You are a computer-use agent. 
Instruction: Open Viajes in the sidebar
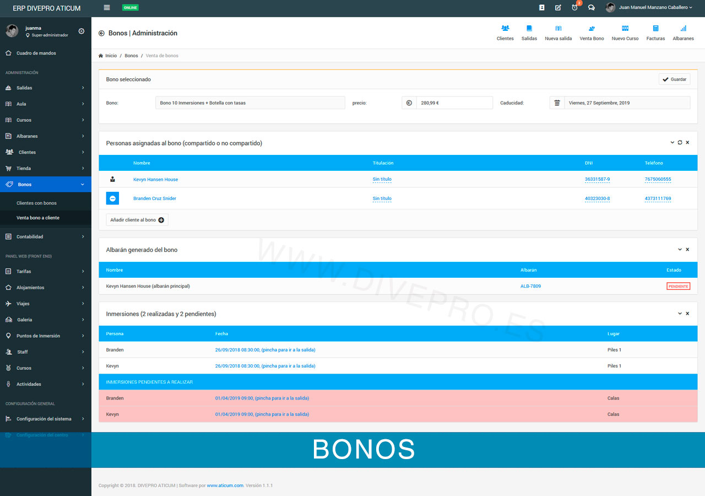click(46, 303)
